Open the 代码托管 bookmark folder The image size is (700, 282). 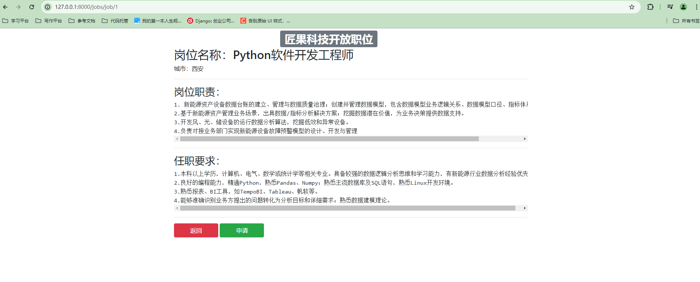(x=115, y=21)
